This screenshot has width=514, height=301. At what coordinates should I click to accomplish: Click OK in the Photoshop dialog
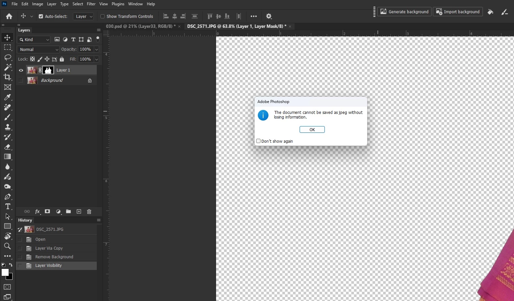312,129
